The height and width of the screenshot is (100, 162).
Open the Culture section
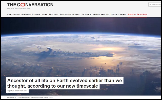16,14
